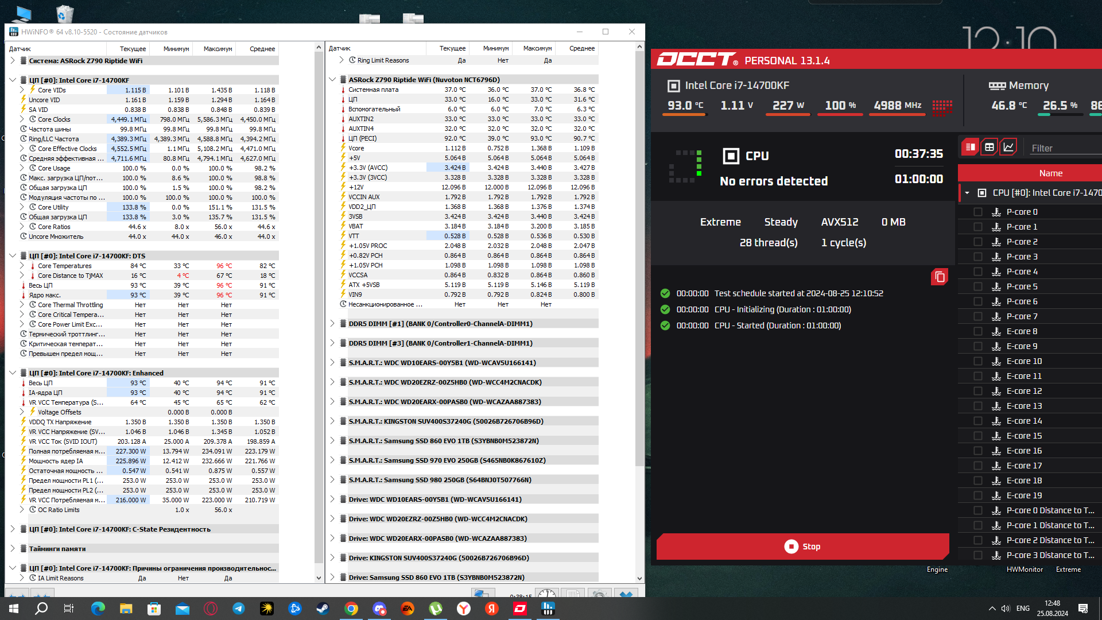Open the volume control in system tray
The image size is (1102, 620).
pyautogui.click(x=1006, y=609)
